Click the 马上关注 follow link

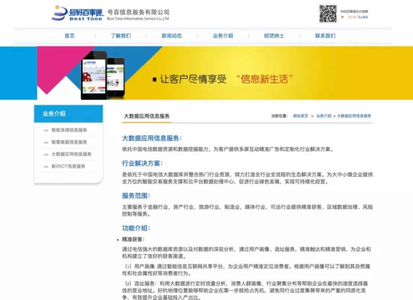click(363, 17)
